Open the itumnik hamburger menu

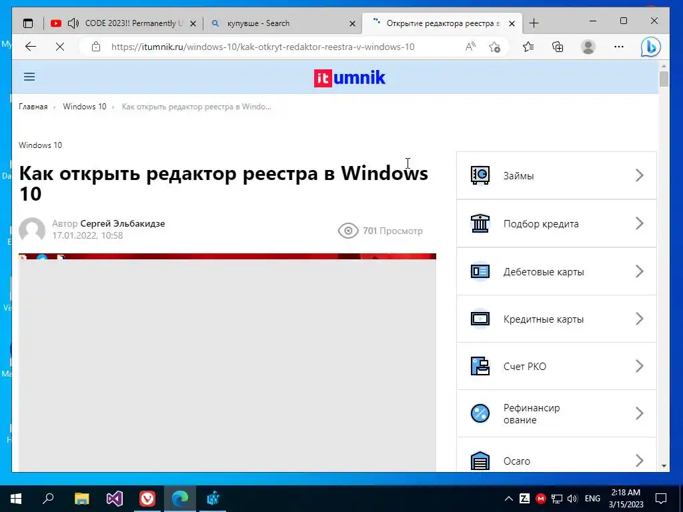pyautogui.click(x=29, y=77)
